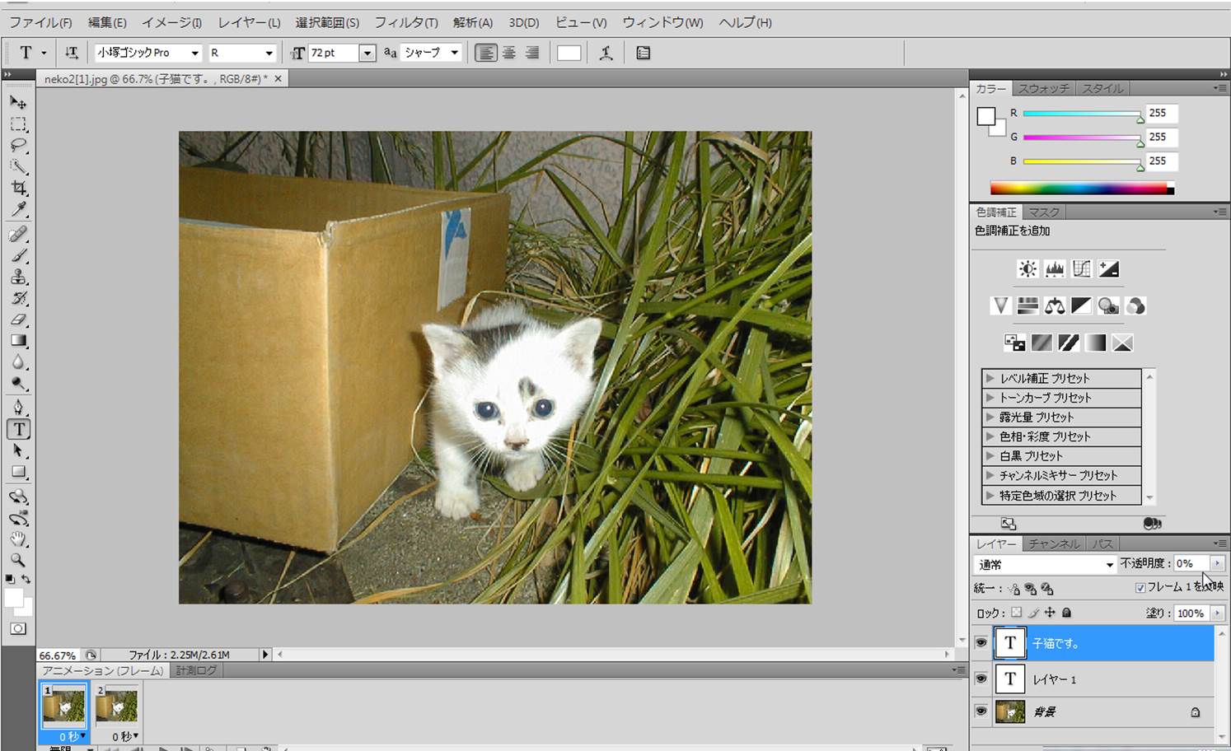Switch to the チャンネル tab
Viewport: 1231px width, 751px height.
(1053, 543)
